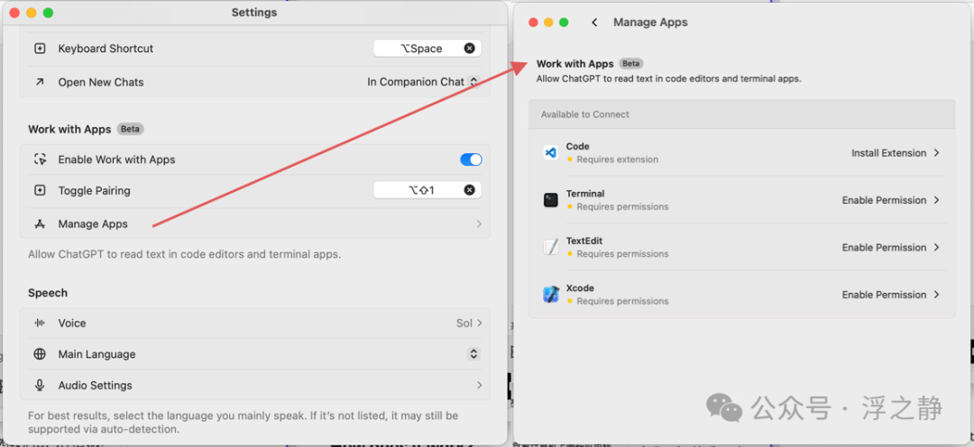This screenshot has height=447, width=974.
Task: Click the Xcode app icon
Action: [550, 295]
